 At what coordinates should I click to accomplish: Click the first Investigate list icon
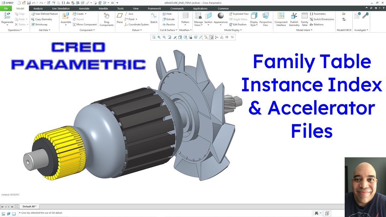pyautogui.click(x=357, y=16)
